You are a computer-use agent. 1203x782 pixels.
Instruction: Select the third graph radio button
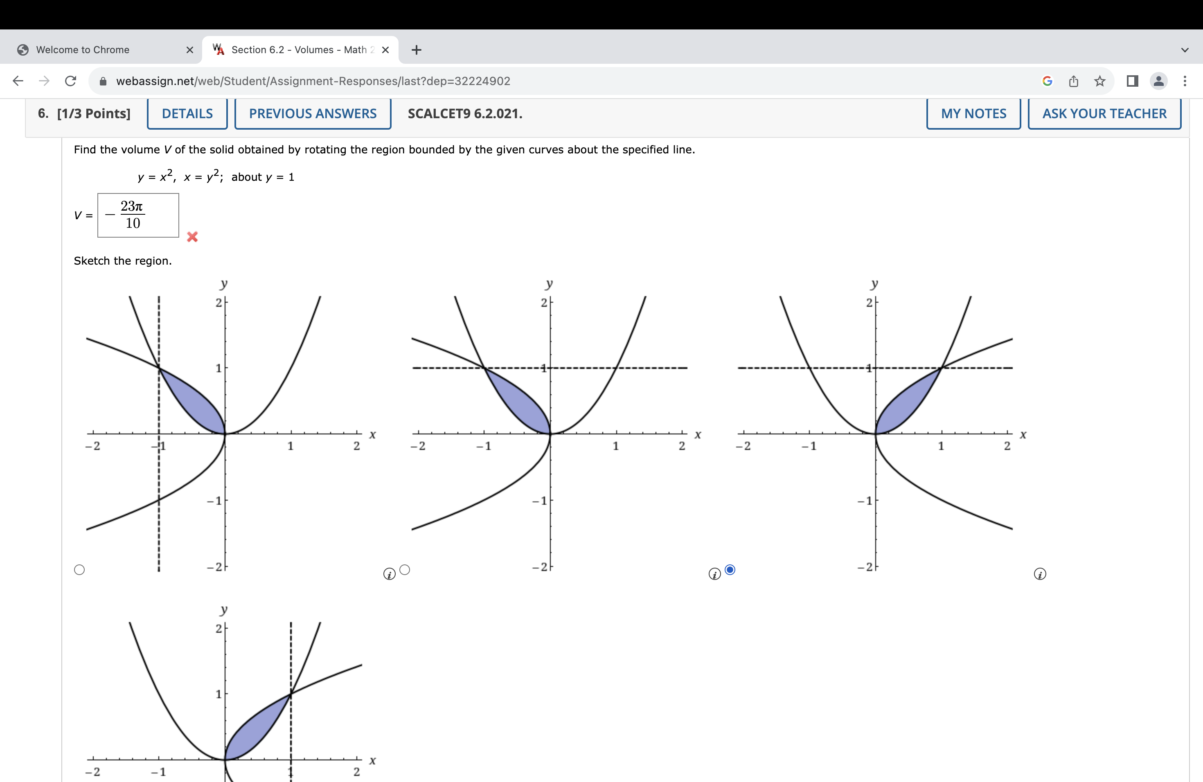(x=730, y=570)
